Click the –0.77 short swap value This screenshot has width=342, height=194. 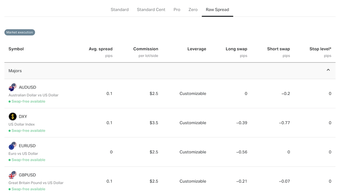(284, 123)
